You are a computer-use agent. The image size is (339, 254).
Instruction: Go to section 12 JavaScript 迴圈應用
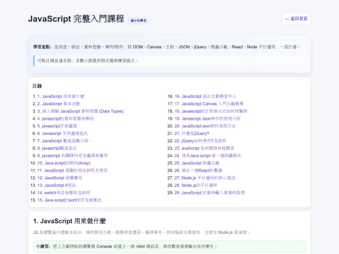(60, 177)
